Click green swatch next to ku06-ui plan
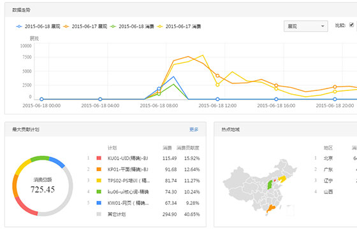The image size is (357, 229). [x=99, y=191]
